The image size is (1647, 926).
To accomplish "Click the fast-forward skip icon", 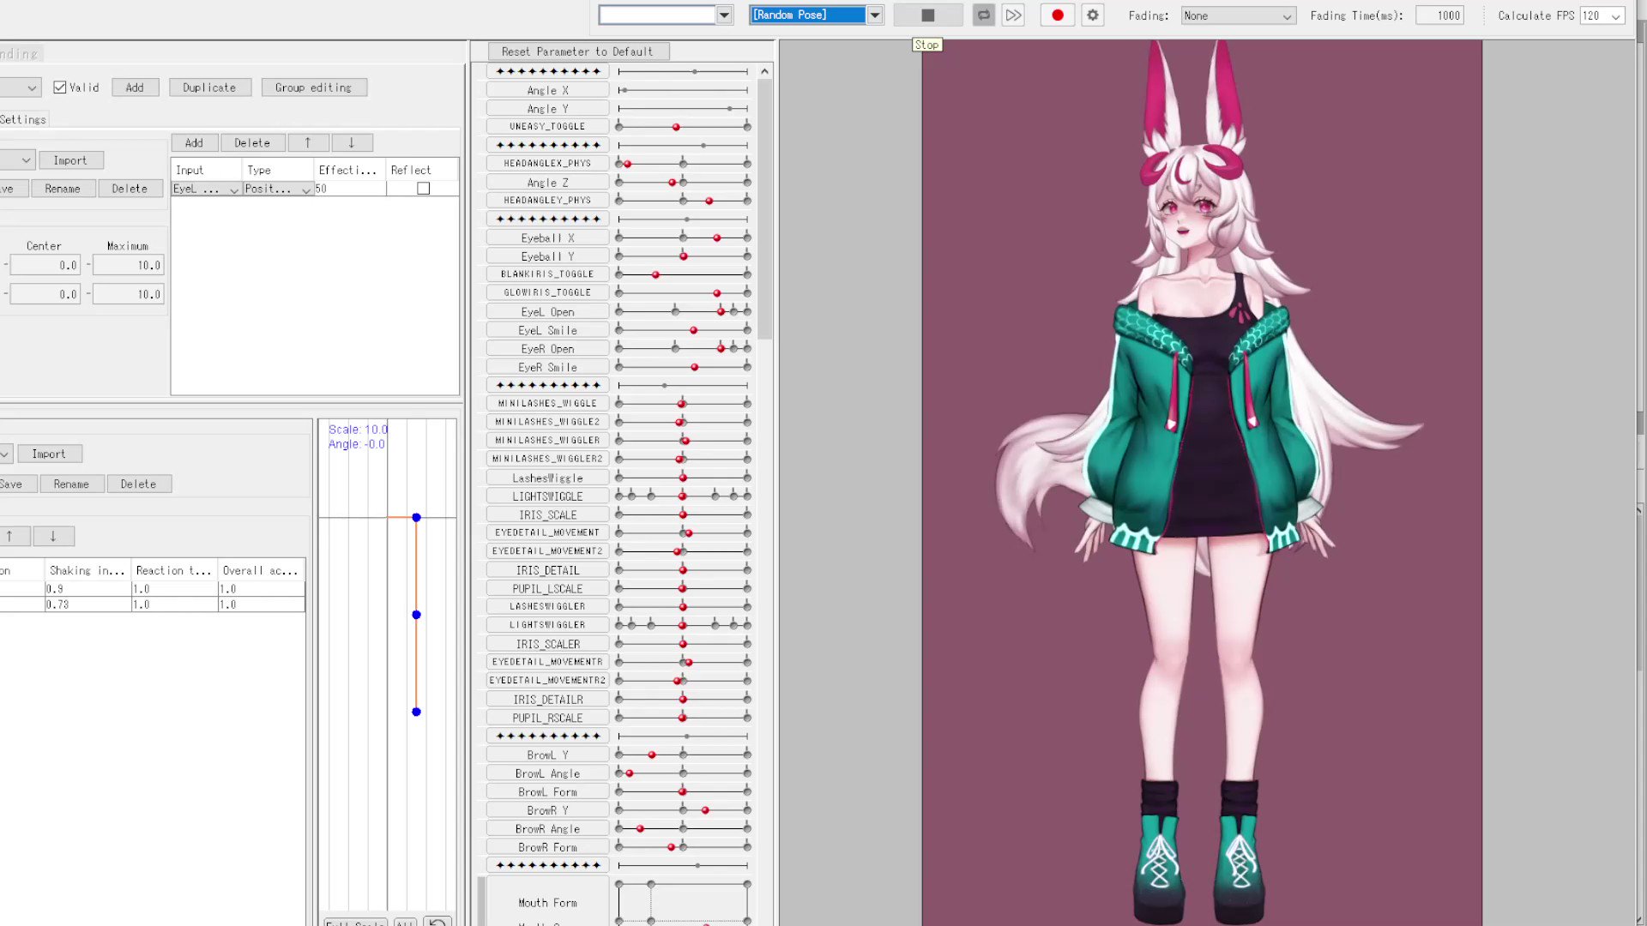I will click(1013, 15).
